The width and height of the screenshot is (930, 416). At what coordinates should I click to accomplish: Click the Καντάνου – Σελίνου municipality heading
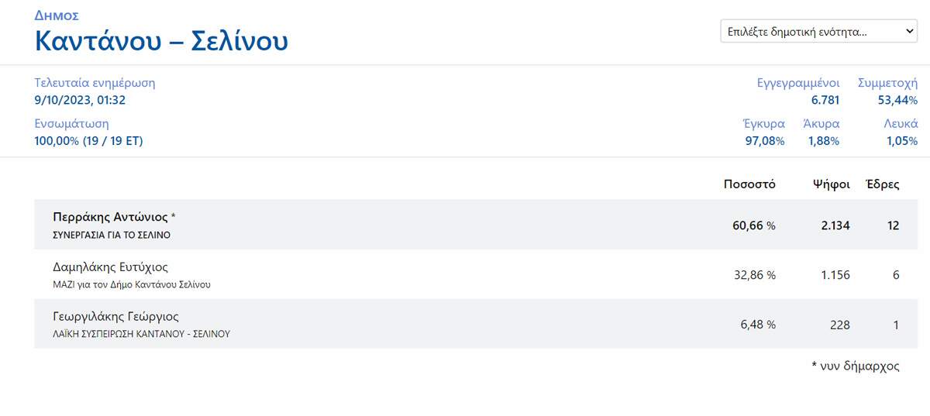point(161,40)
